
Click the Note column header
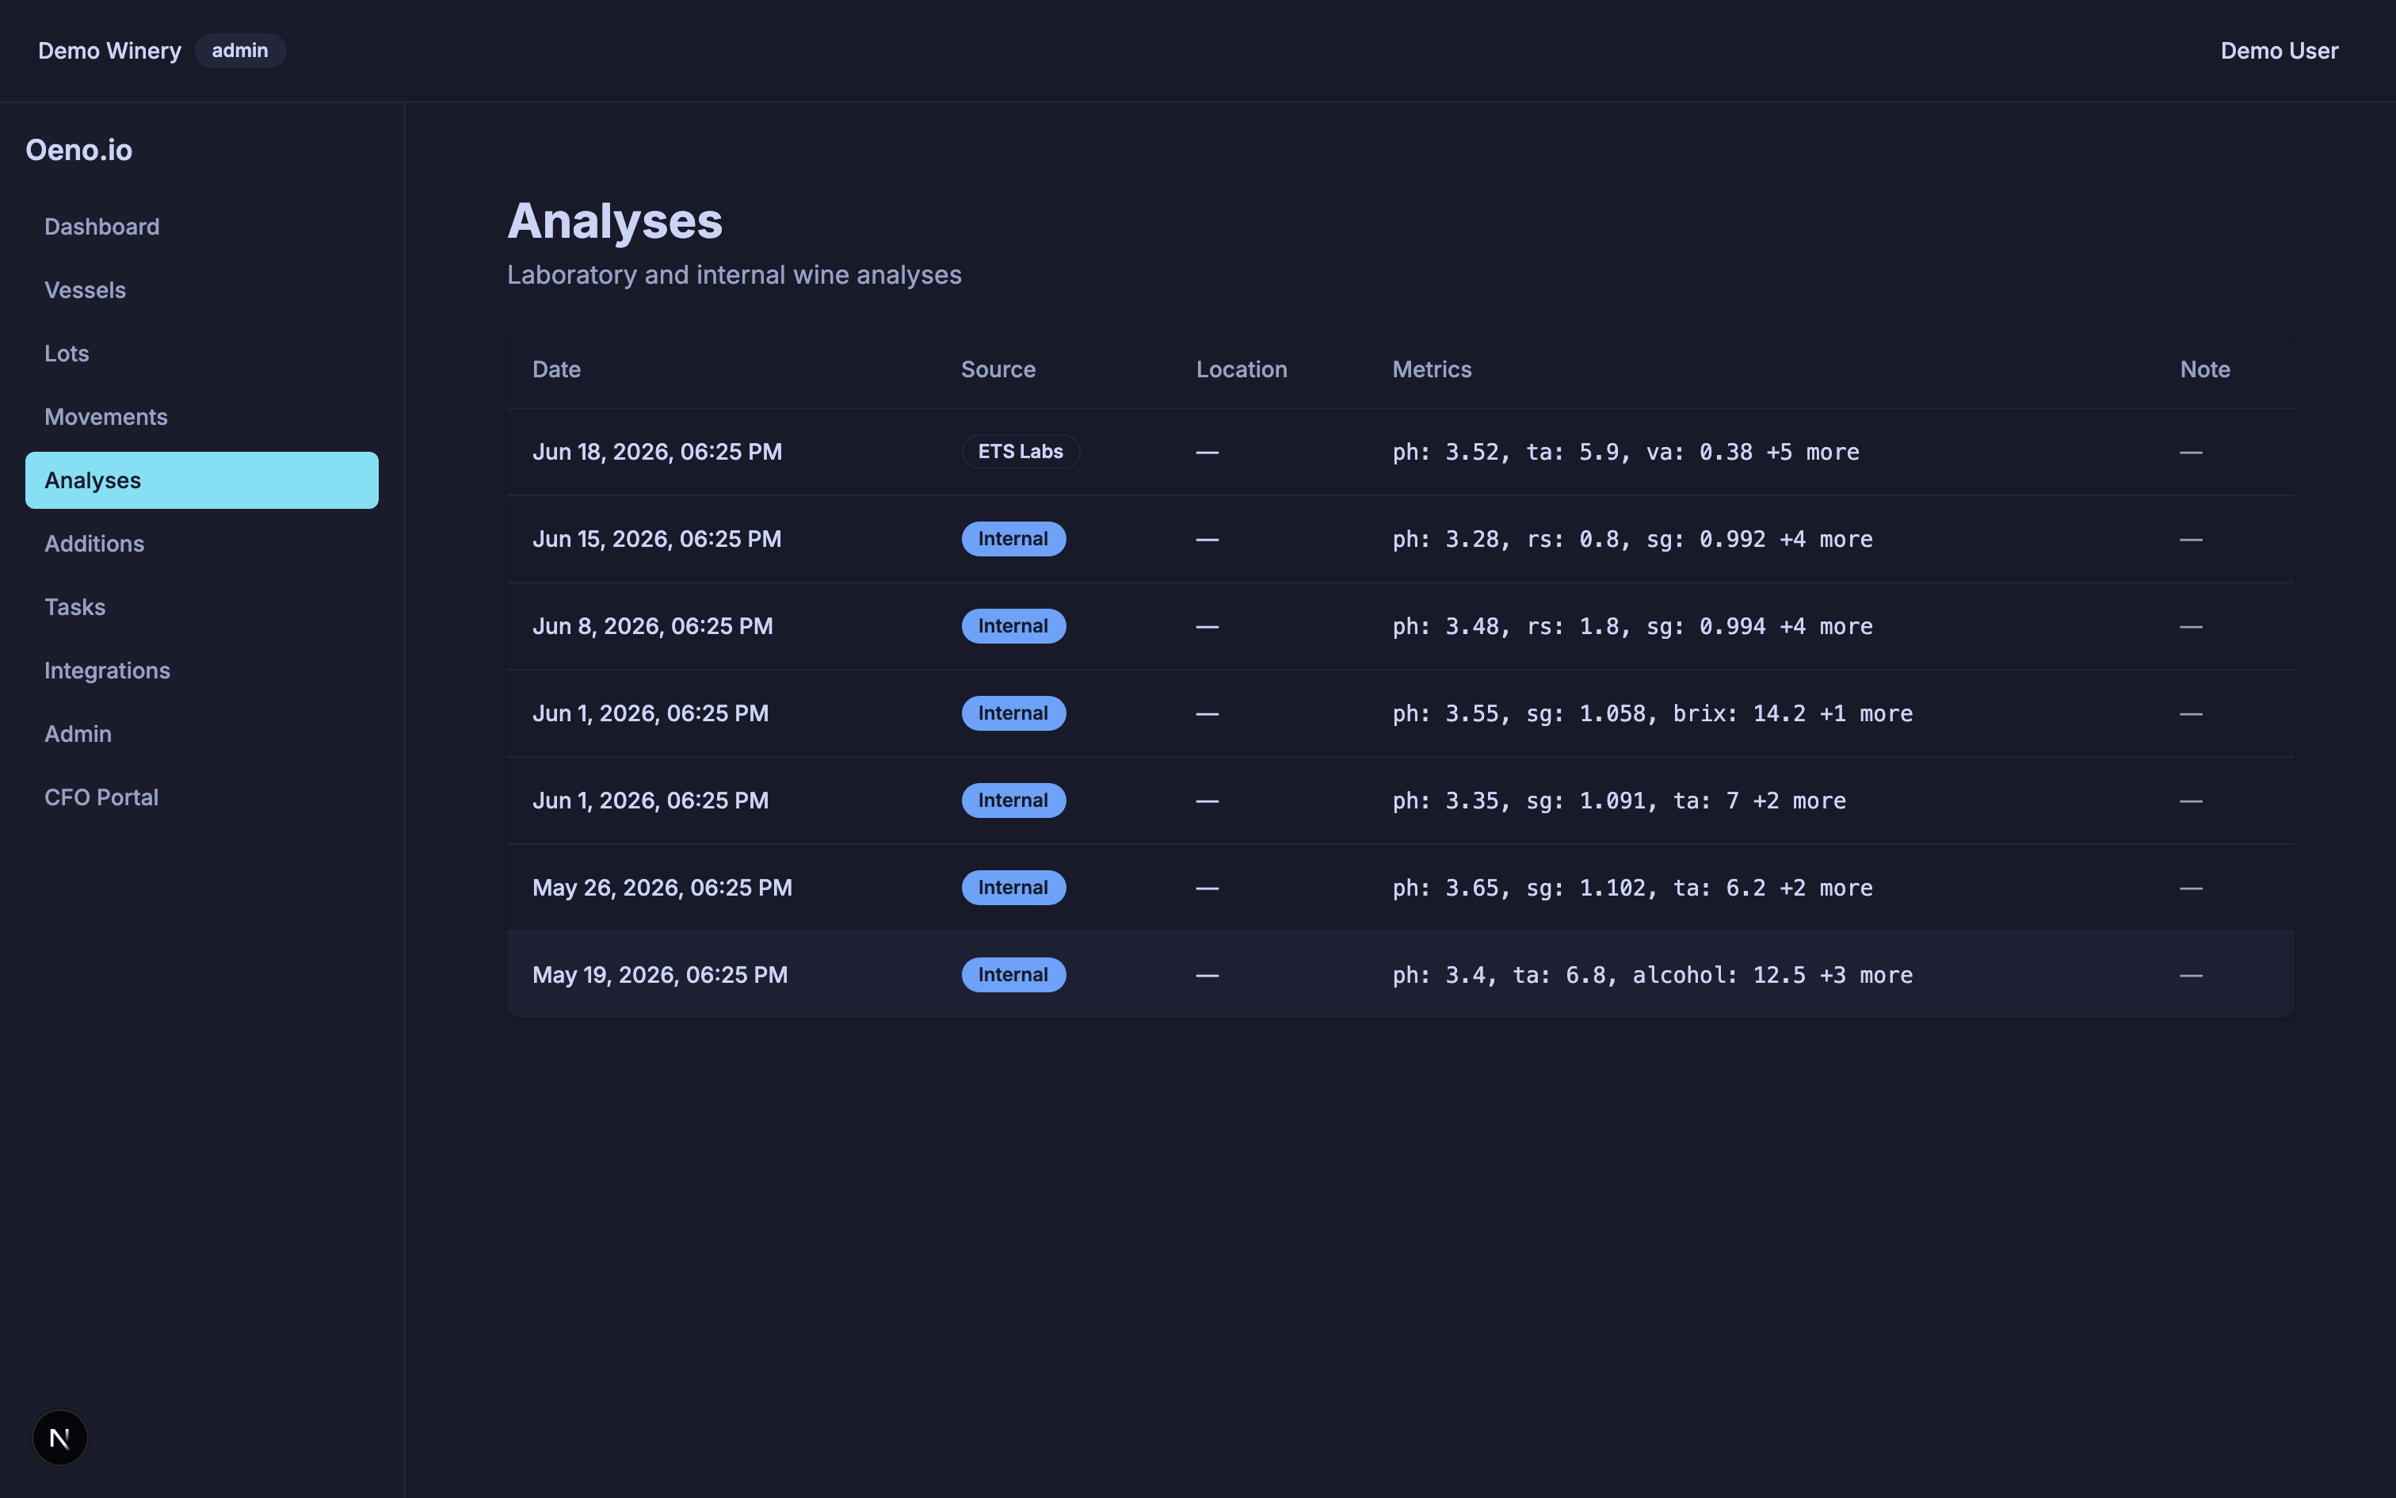tap(2205, 369)
